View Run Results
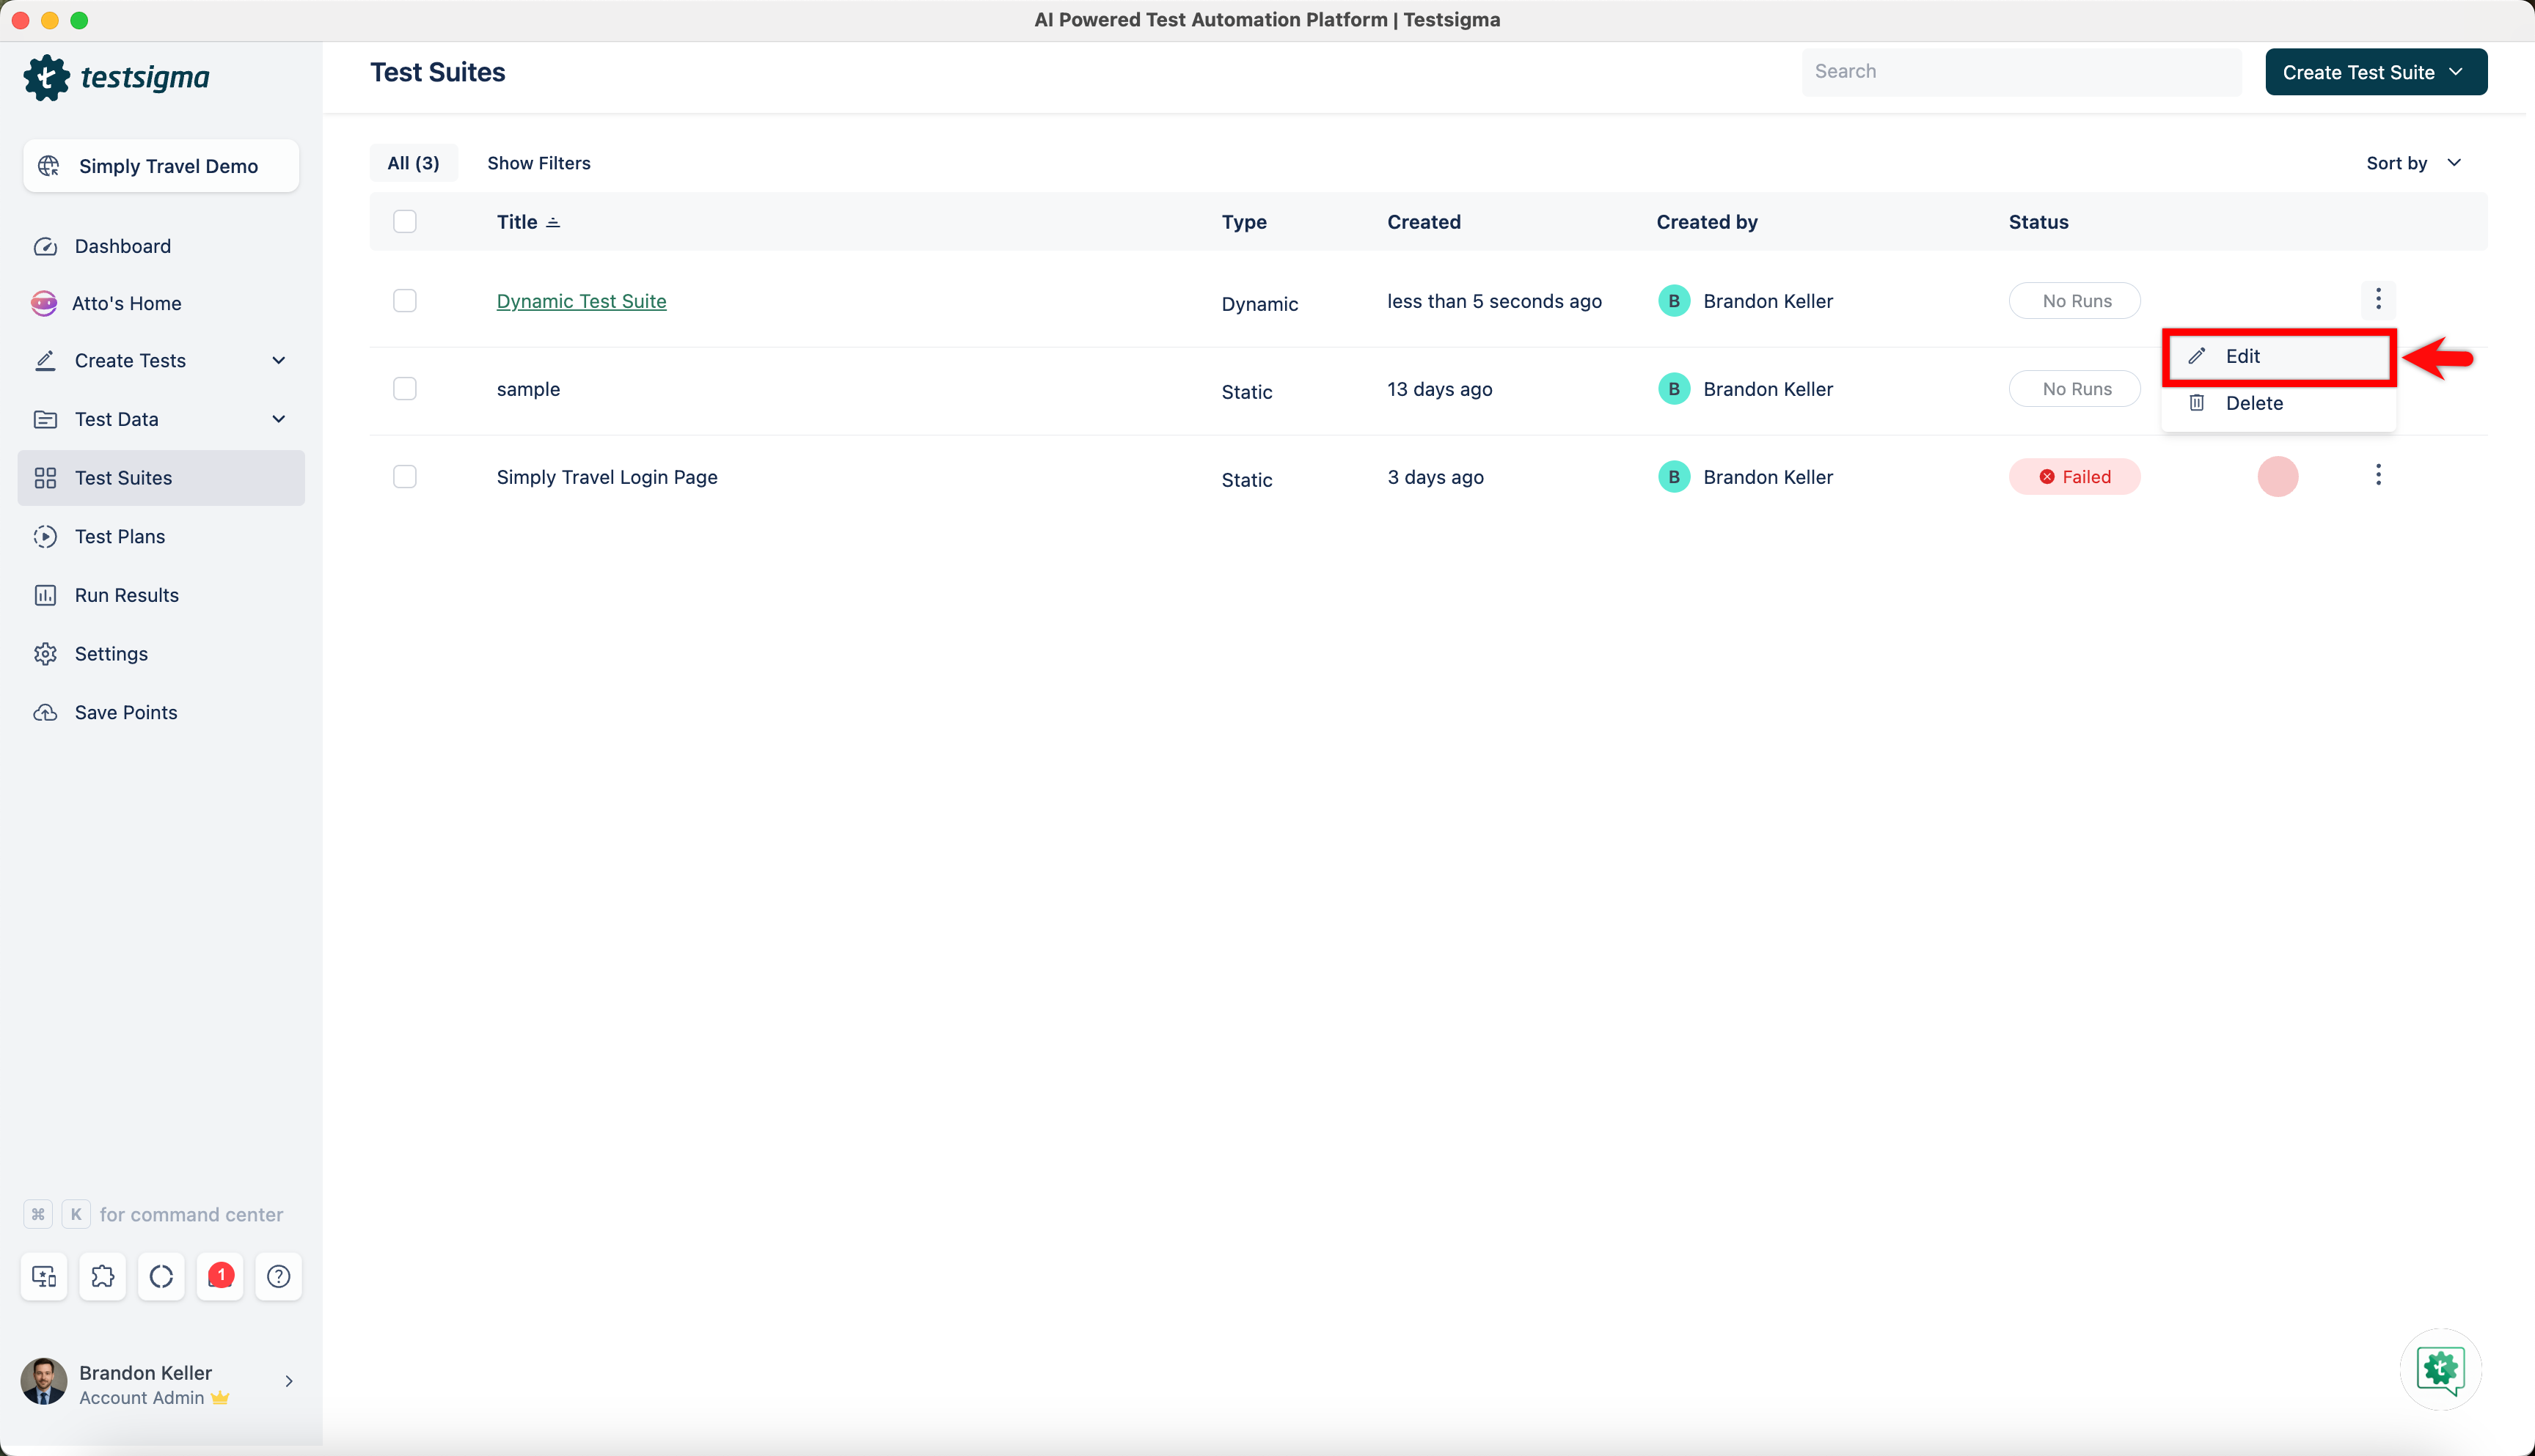2535x1456 pixels. (x=126, y=594)
